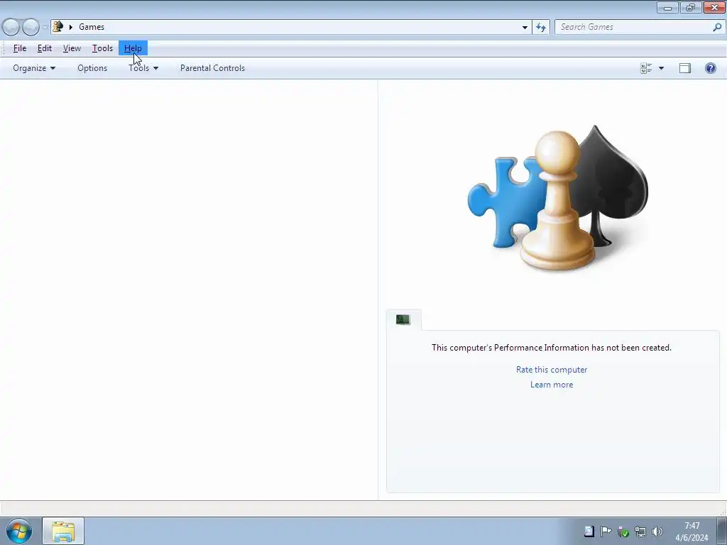
Task: Click the safely remove hardware tray icon
Action: [623, 532]
